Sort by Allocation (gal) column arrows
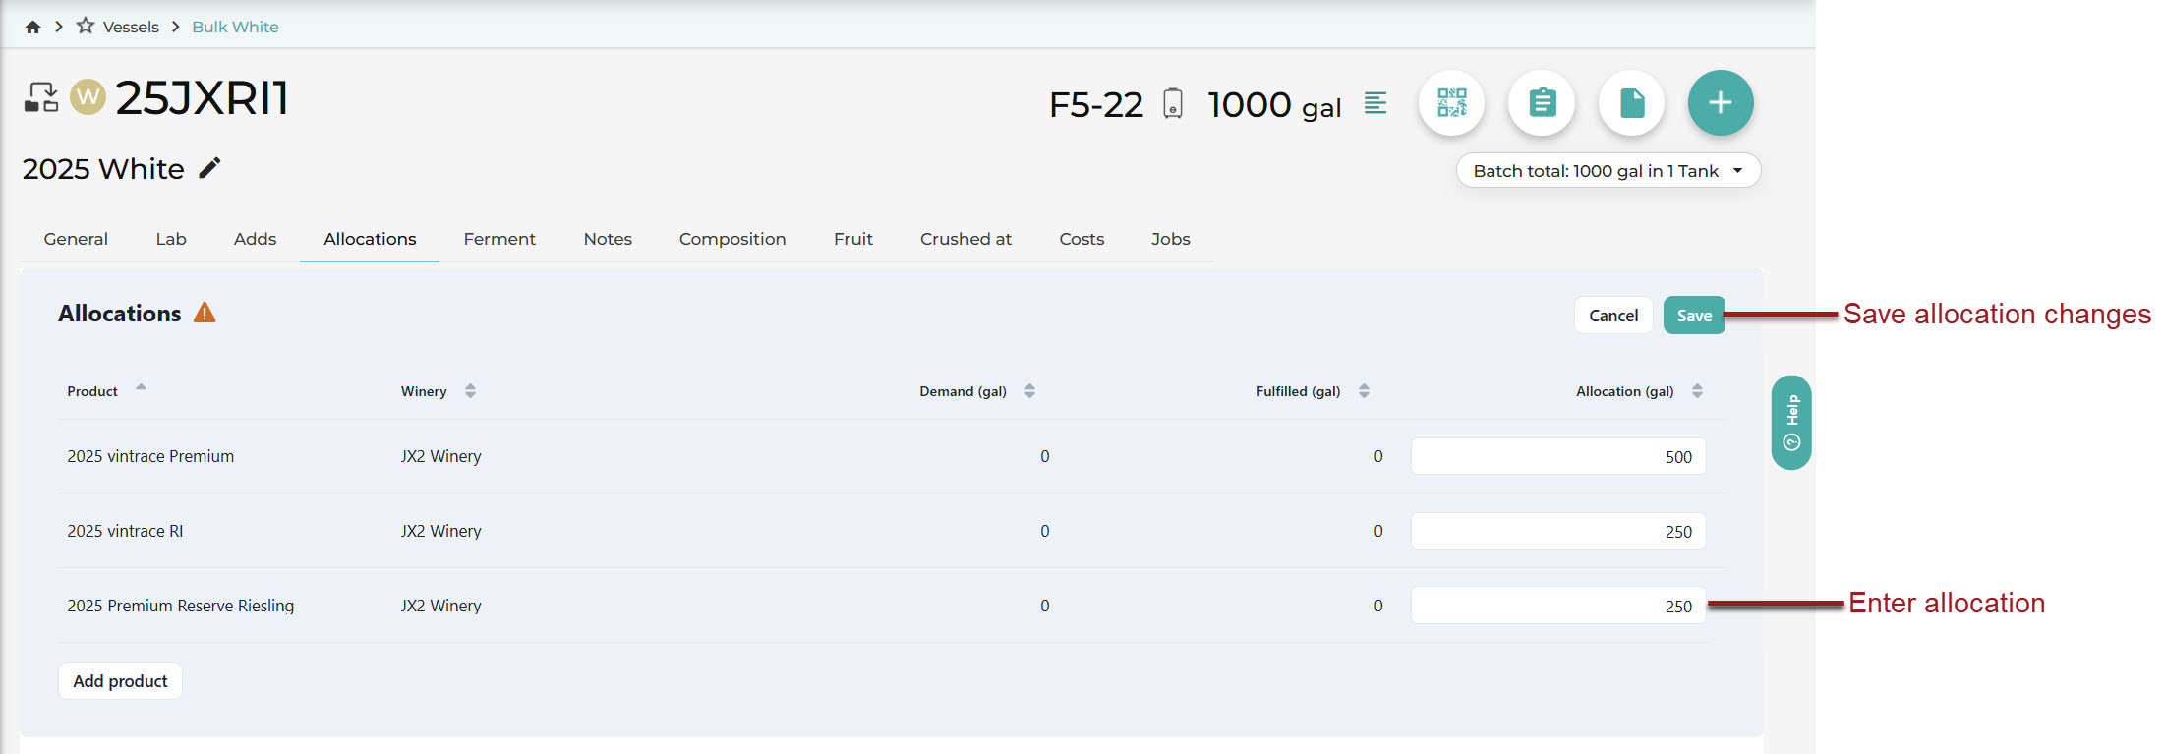2164x754 pixels. (1697, 391)
